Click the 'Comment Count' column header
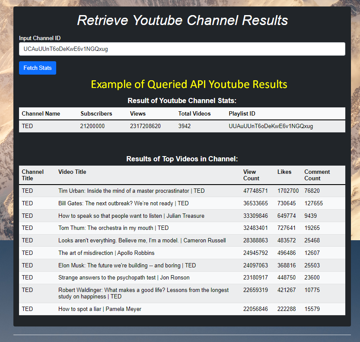 [x=317, y=175]
